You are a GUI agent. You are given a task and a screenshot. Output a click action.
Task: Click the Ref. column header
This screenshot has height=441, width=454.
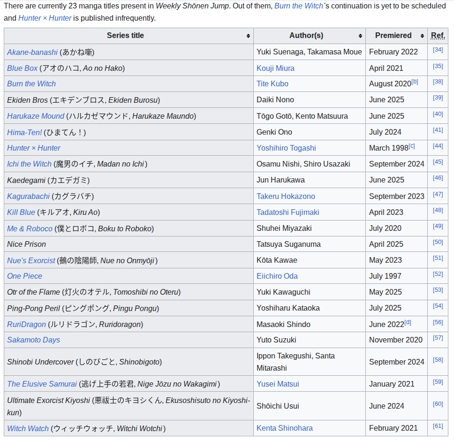click(438, 36)
